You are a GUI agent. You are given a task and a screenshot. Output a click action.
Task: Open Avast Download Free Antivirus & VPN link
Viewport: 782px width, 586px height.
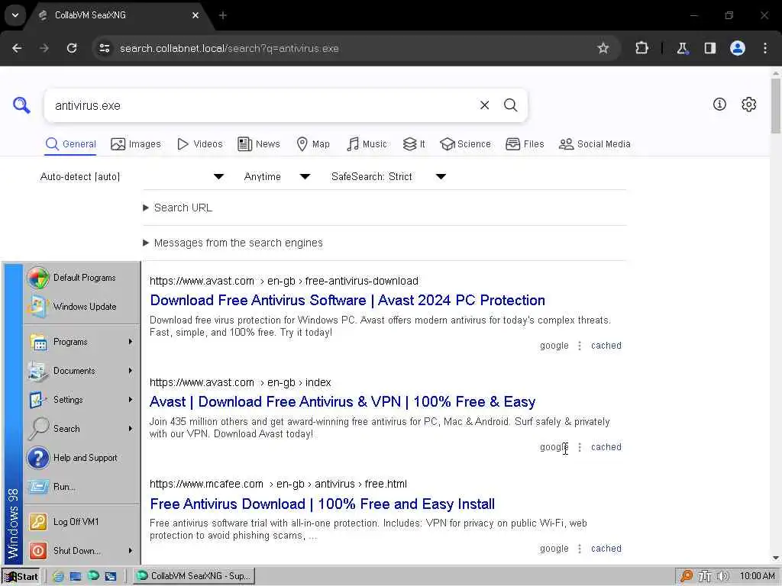(x=343, y=401)
